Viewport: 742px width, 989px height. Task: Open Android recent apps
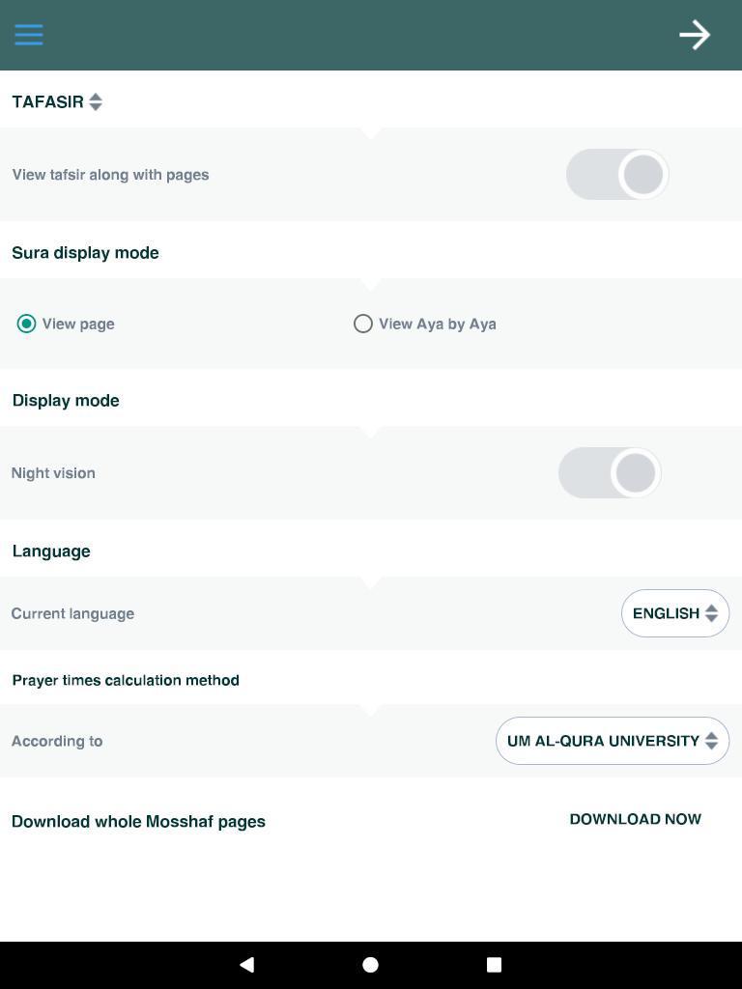(494, 964)
